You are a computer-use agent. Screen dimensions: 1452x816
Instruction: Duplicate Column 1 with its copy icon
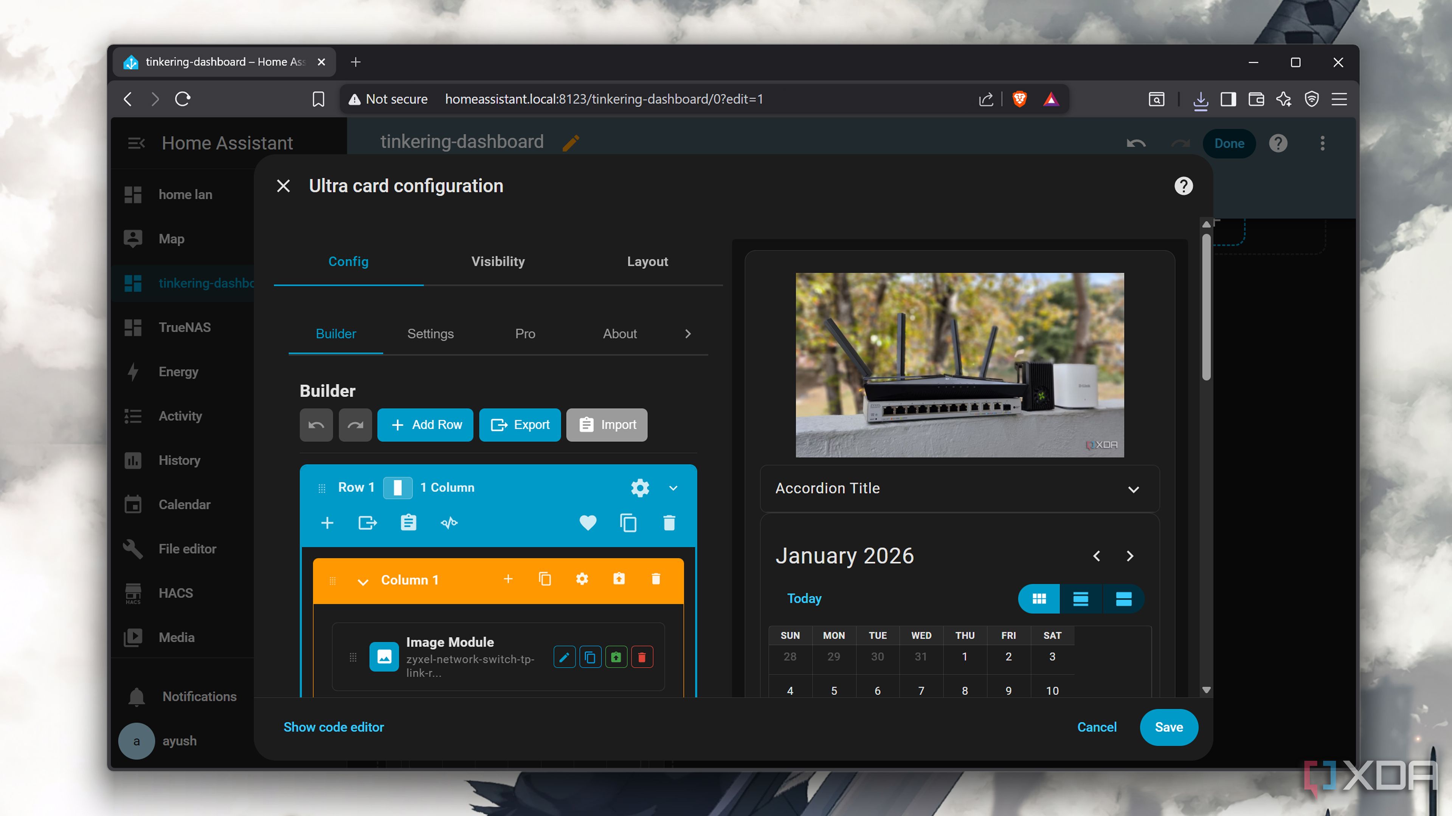544,579
